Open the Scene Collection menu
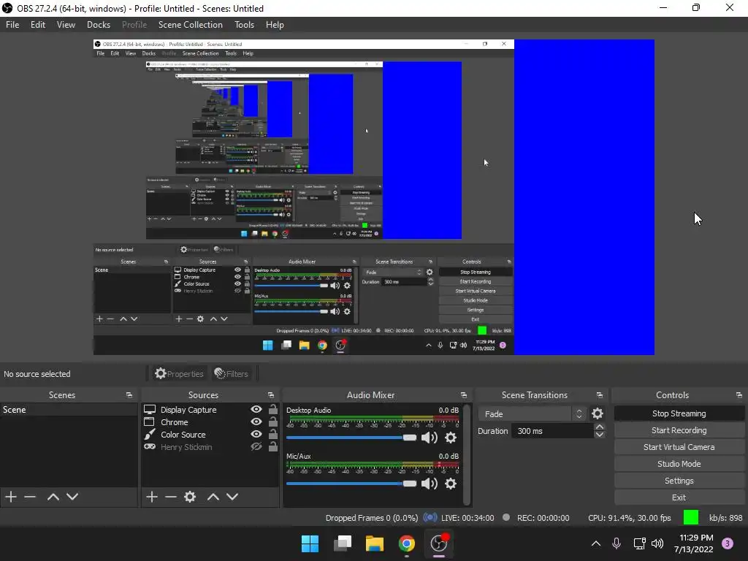Screen dimensions: 748x561 [191, 25]
